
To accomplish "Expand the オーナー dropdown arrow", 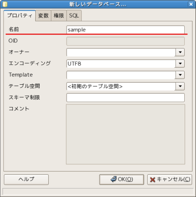I will coord(180,52).
